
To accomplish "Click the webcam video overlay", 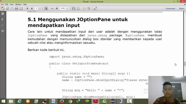I will coord(167,90).
